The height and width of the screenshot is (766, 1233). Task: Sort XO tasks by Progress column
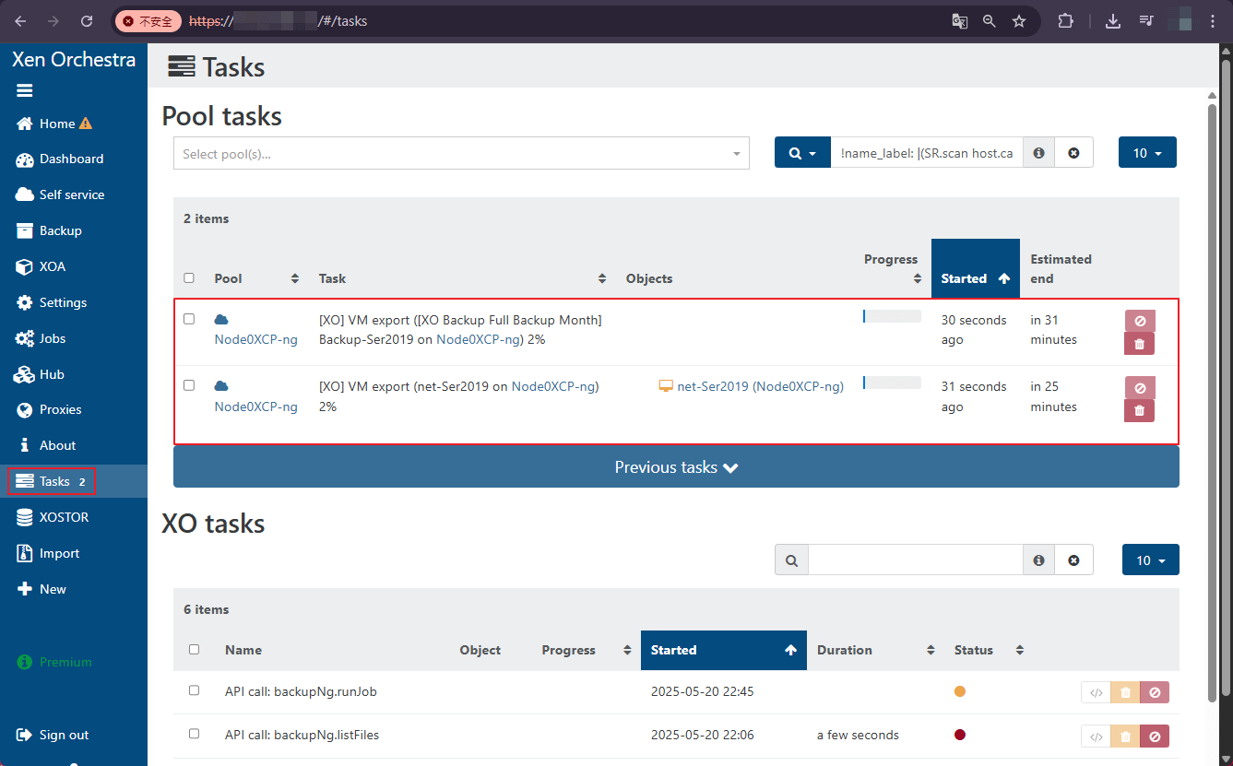click(586, 650)
